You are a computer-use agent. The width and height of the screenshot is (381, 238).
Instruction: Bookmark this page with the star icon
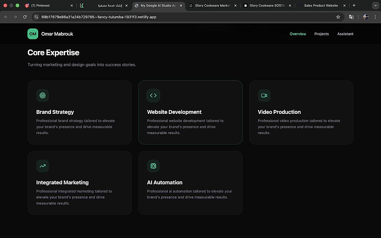338,17
